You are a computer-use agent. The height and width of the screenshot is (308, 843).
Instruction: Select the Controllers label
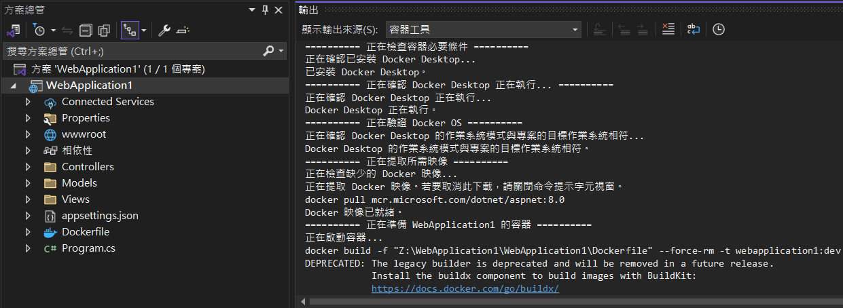click(88, 167)
